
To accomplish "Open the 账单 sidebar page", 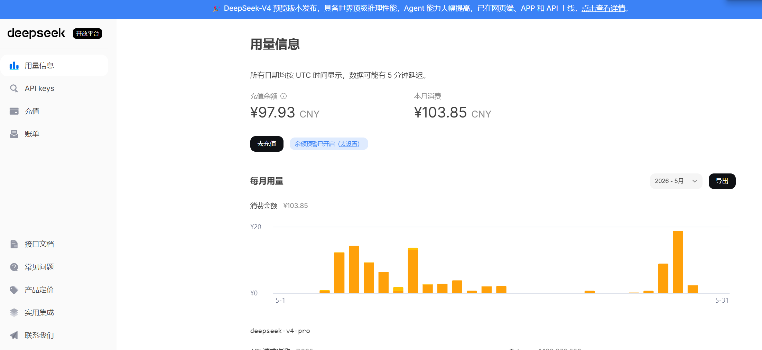I will [54, 134].
